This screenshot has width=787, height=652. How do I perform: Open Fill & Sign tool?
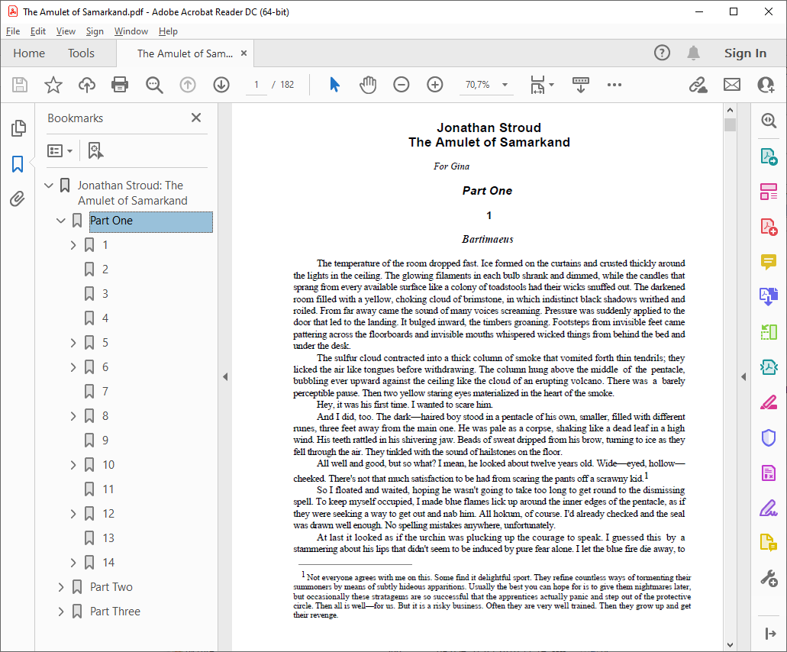769,508
